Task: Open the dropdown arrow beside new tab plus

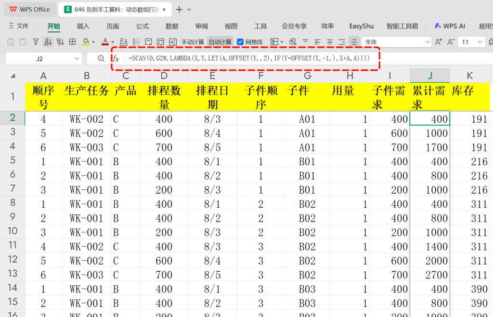Action: tap(189, 10)
